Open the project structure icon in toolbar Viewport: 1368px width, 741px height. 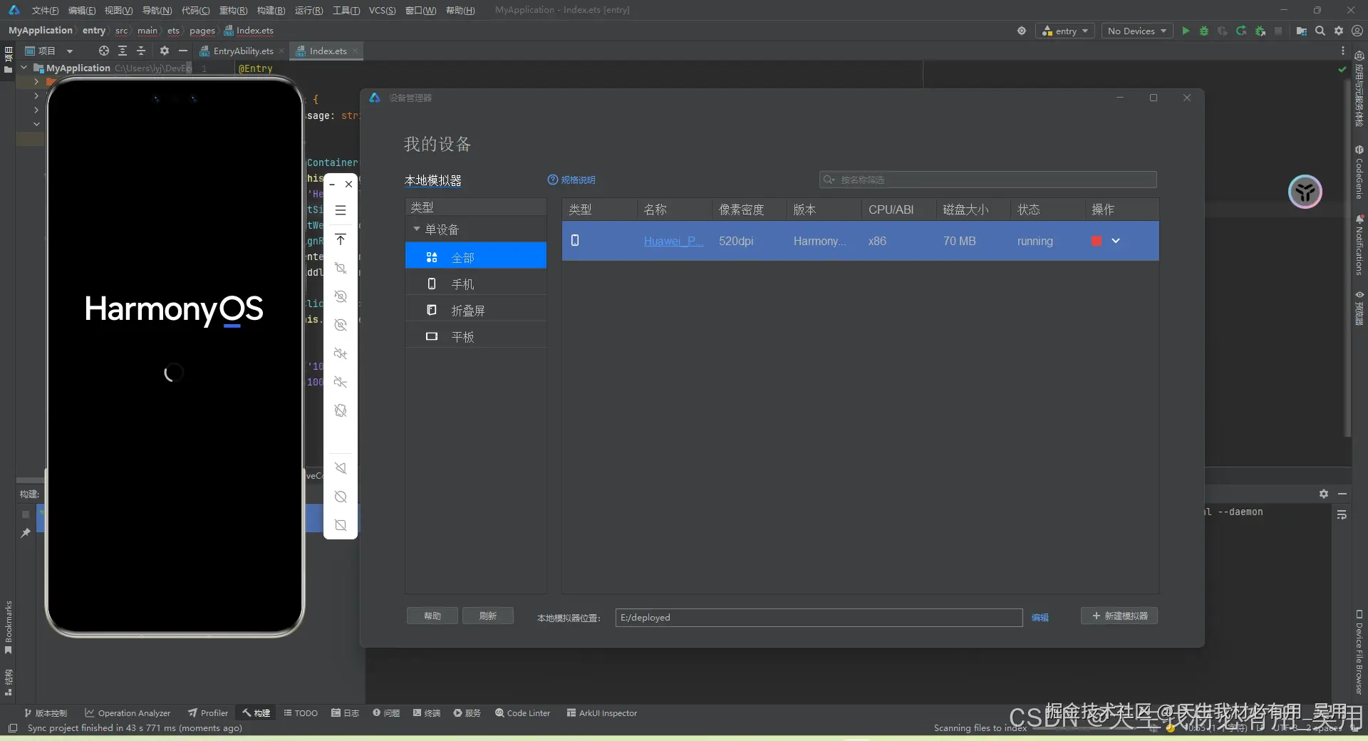pos(1302,31)
